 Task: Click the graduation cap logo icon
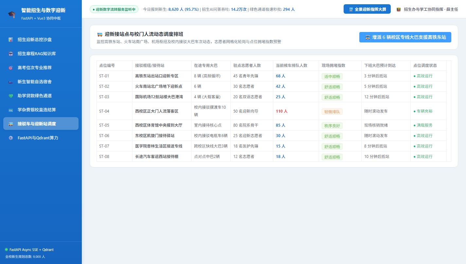(x=12, y=14)
